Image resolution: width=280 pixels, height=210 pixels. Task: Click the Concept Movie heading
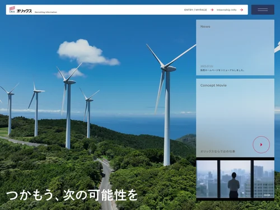213,85
